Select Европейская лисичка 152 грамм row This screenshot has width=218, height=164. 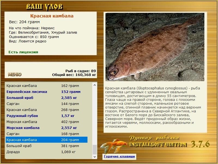tap(47, 92)
